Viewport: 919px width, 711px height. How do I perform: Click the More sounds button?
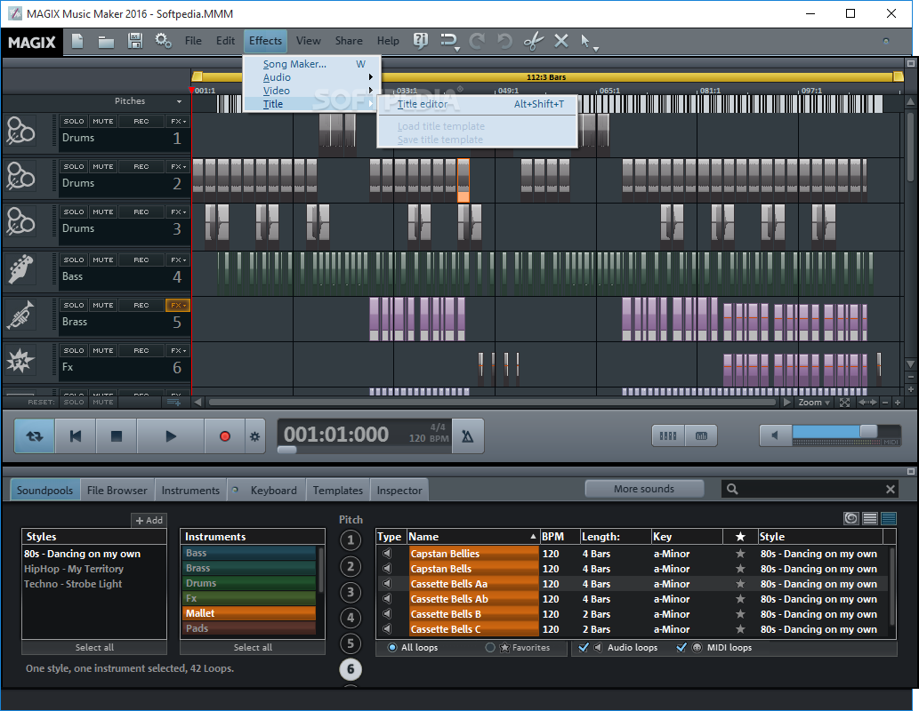tap(644, 489)
